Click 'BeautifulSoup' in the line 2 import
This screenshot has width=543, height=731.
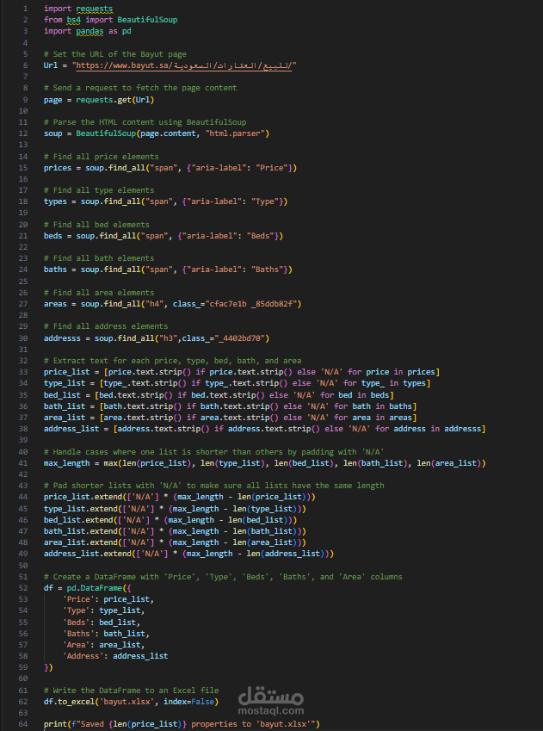147,20
